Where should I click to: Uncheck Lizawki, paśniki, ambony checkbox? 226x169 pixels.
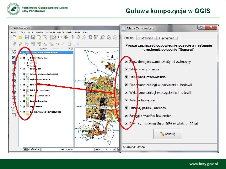click(x=126, y=108)
